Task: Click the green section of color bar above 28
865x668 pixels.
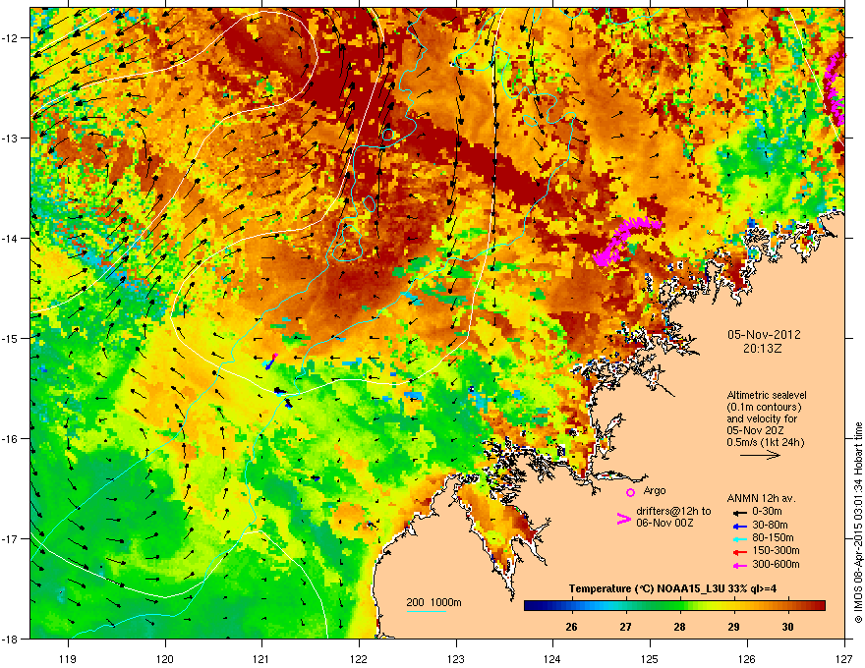Action: tap(679, 605)
